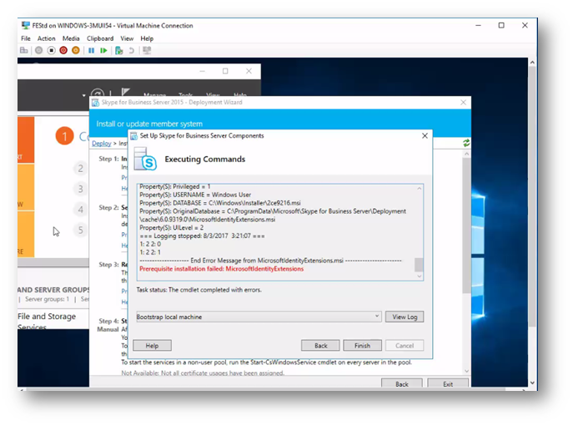The width and height of the screenshot is (573, 426).
Task: Click Server Manager step 3 circle
Action: tap(80, 190)
